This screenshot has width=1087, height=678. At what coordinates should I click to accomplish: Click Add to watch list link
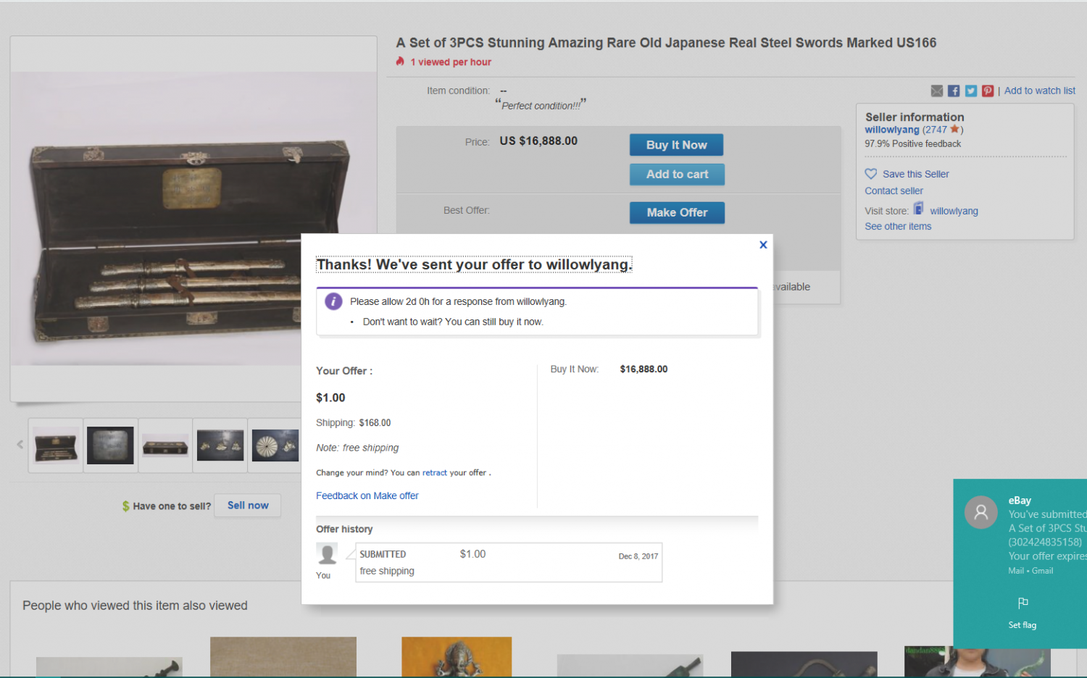tap(1039, 91)
